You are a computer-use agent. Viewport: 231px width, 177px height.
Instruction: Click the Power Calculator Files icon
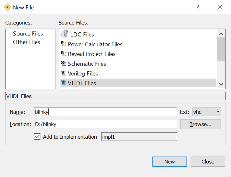coord(63,44)
